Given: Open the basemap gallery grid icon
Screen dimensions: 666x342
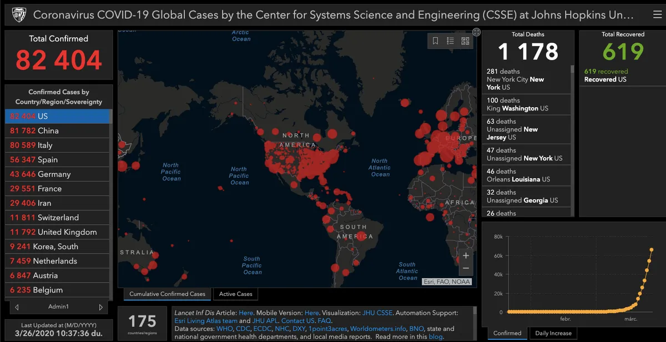Looking at the screenshot, I should point(465,41).
